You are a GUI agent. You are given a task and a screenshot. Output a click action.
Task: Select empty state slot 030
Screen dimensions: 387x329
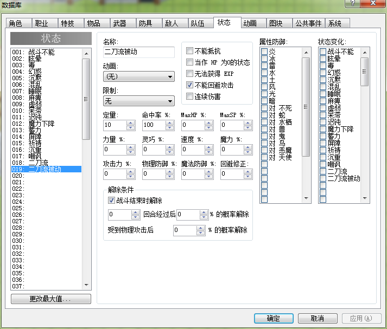[46, 241]
